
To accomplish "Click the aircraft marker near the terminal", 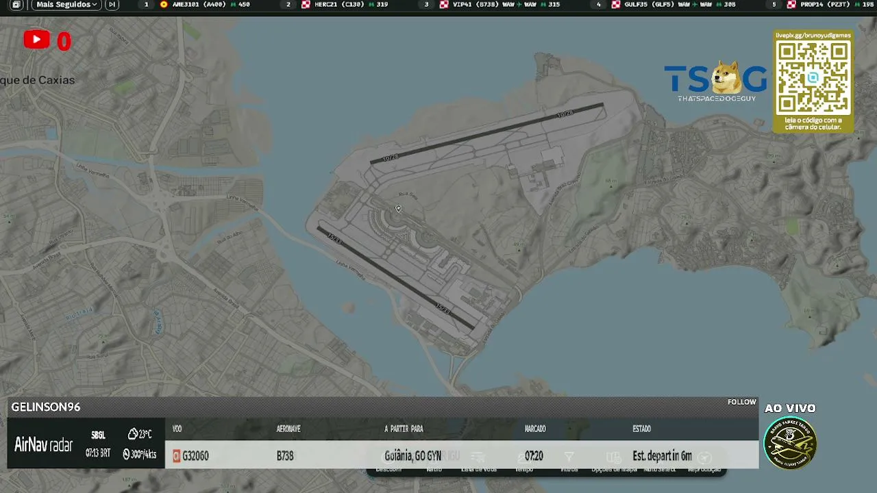I will point(398,209).
